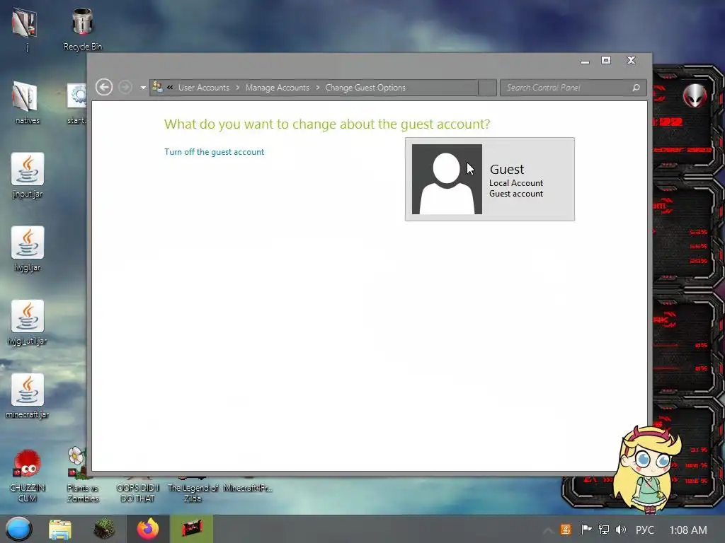Click the Star Butterfly desktop mascot
Image resolution: width=725 pixels, height=543 pixels.
tap(649, 469)
